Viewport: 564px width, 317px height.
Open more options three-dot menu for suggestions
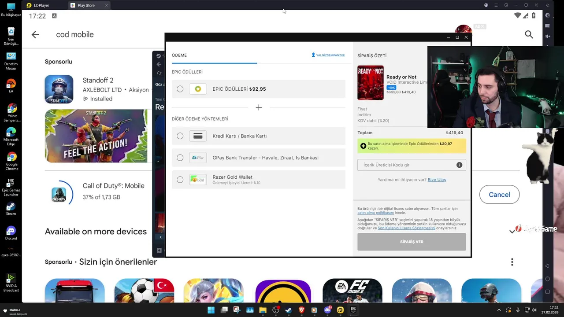(512, 262)
